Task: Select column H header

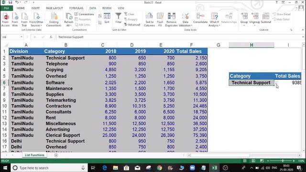Action: [x=251, y=45]
